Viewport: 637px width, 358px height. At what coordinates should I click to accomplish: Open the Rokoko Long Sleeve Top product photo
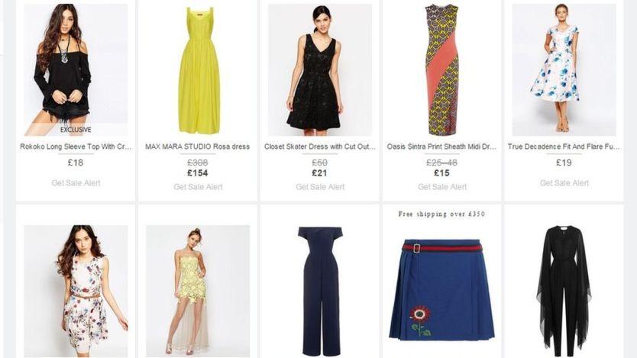76,69
